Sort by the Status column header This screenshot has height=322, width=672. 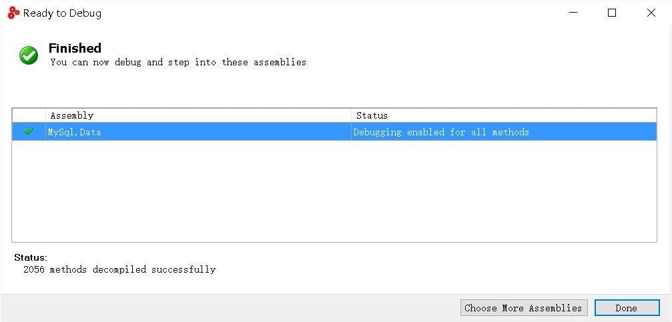504,115
